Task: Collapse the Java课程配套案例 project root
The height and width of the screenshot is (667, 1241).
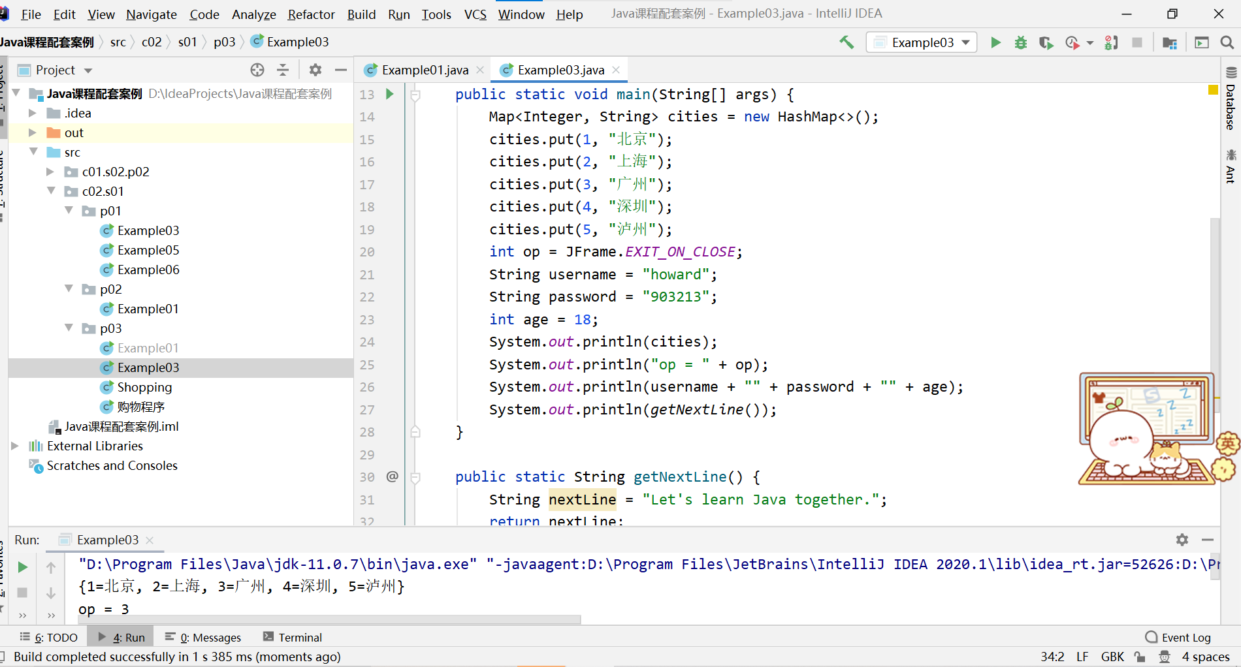Action: click(x=16, y=93)
